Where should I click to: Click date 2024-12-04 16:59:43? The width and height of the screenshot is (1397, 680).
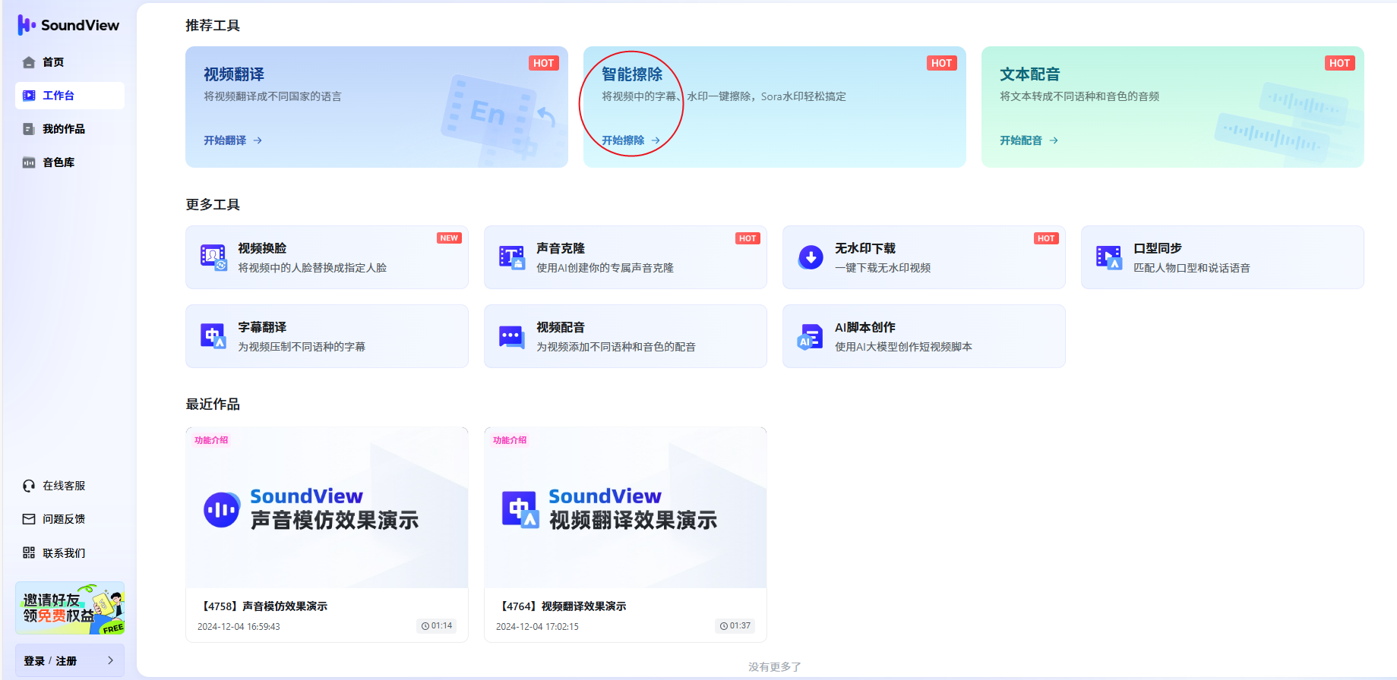[239, 627]
